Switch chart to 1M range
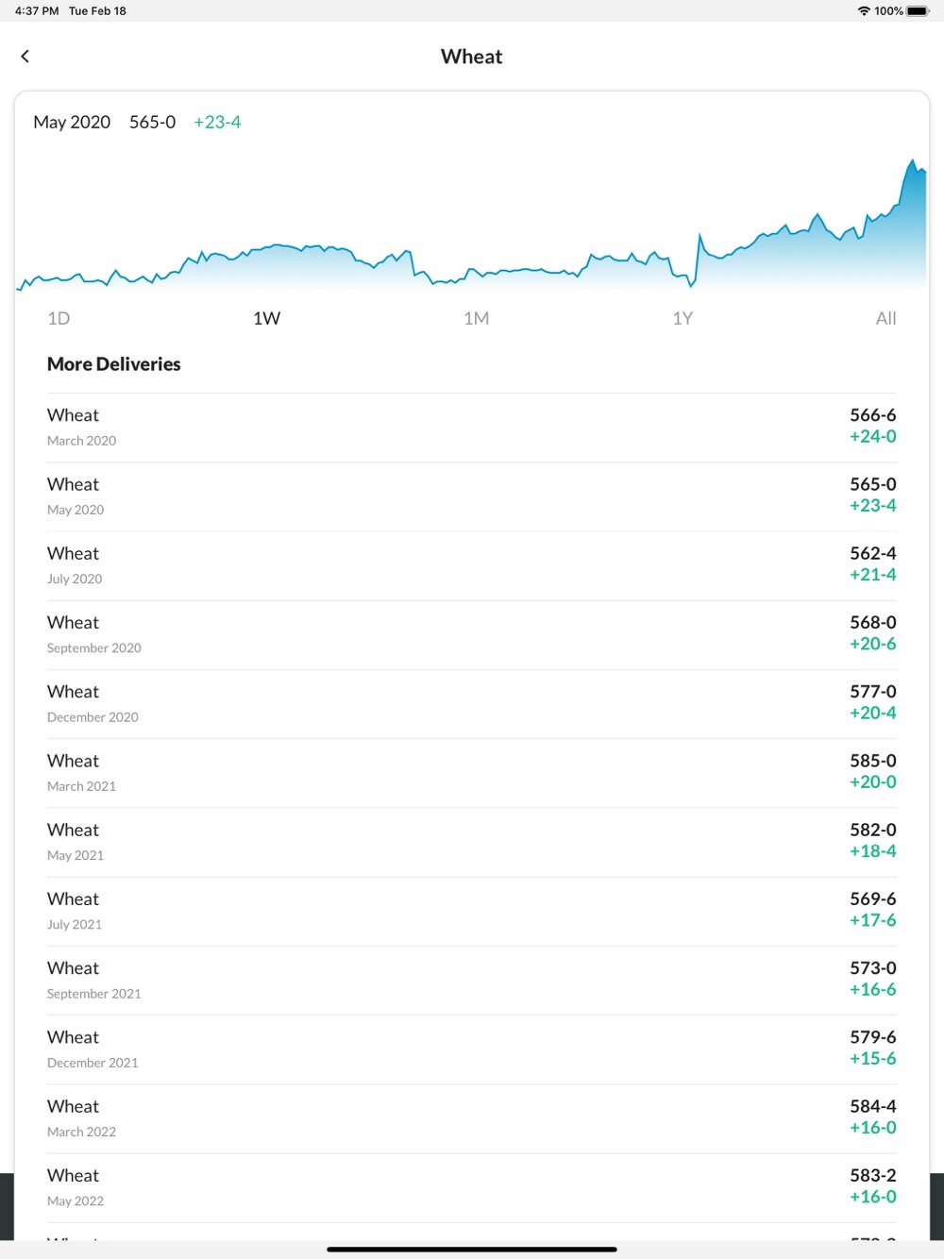The width and height of the screenshot is (944, 1259). 477,318
